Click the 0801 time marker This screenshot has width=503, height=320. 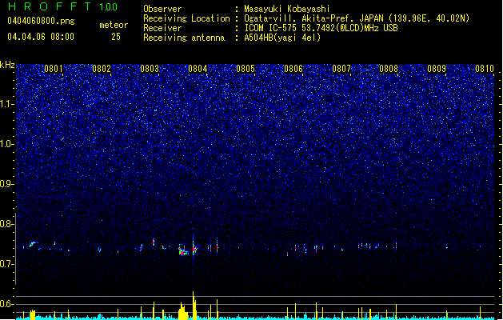click(x=54, y=69)
